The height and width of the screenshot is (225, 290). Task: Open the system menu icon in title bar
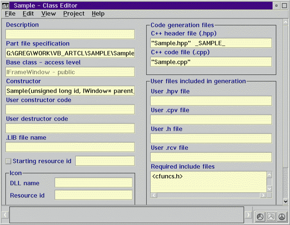[6, 6]
